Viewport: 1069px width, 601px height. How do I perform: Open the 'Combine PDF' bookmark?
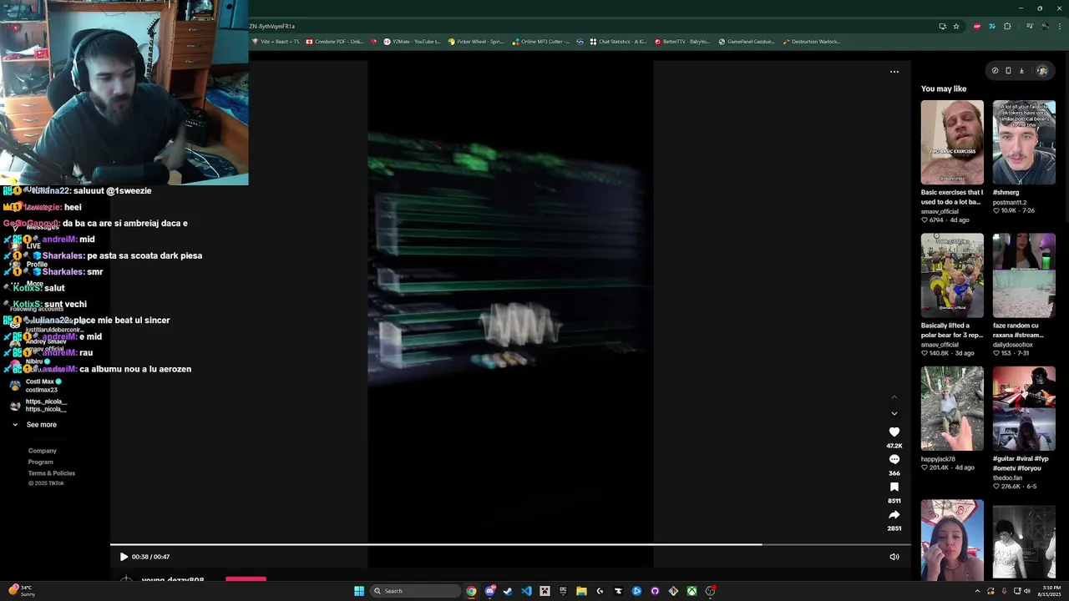[335, 42]
